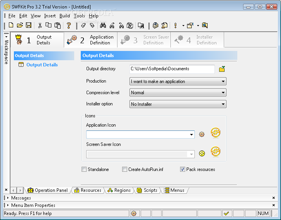Click the left tab scroll arrow
Screen dimensions: 281x220
coord(14,190)
